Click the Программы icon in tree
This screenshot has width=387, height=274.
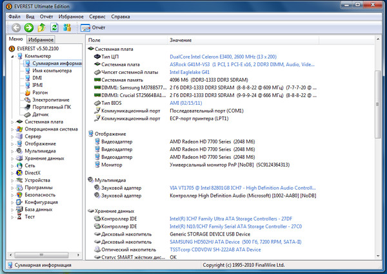[19, 188]
